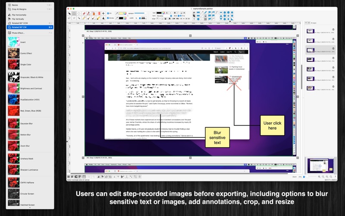This screenshot has width=345, height=216.
Task: Pick the stroke color eyedropper
Action: [116, 18]
